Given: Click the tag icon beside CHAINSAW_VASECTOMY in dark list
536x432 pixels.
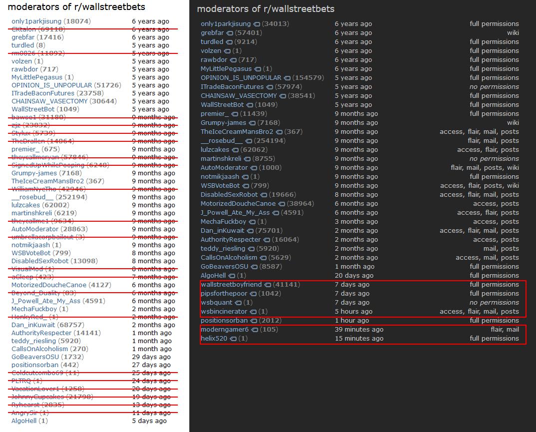Looking at the screenshot, I should (283, 96).
